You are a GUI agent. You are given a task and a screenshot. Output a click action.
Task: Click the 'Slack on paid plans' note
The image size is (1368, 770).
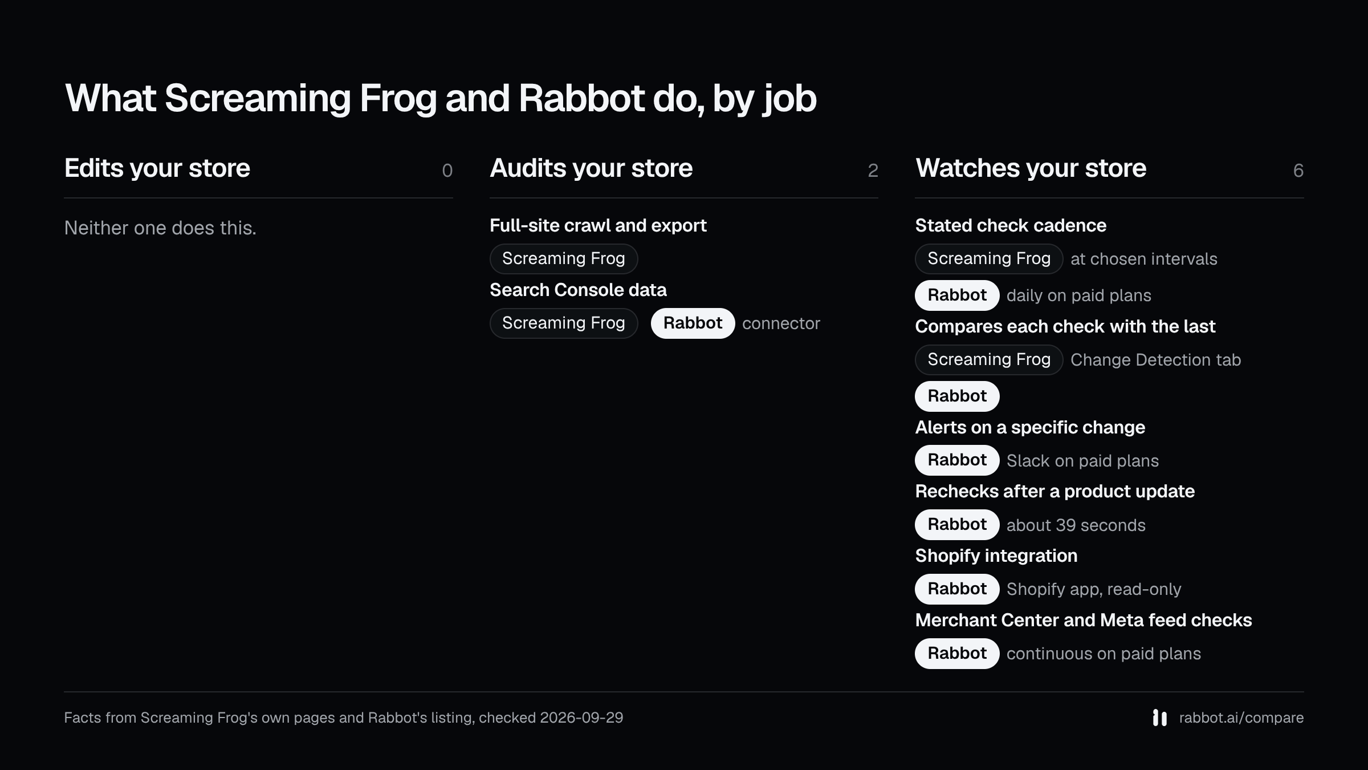(1082, 461)
